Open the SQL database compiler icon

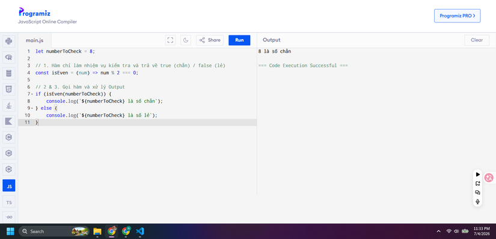point(9,73)
